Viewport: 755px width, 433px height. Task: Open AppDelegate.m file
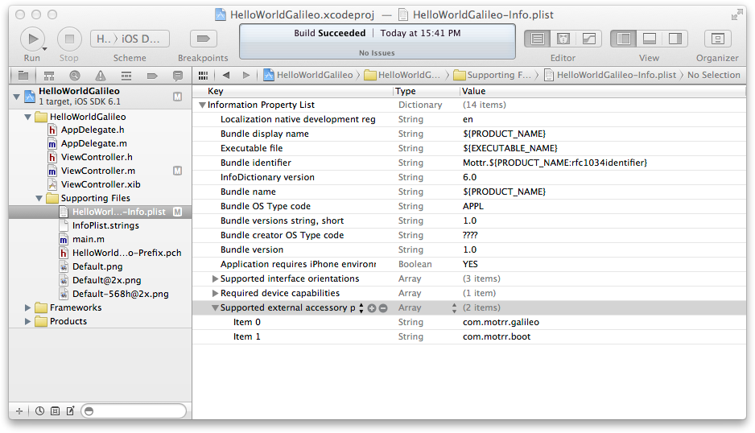[x=94, y=143]
